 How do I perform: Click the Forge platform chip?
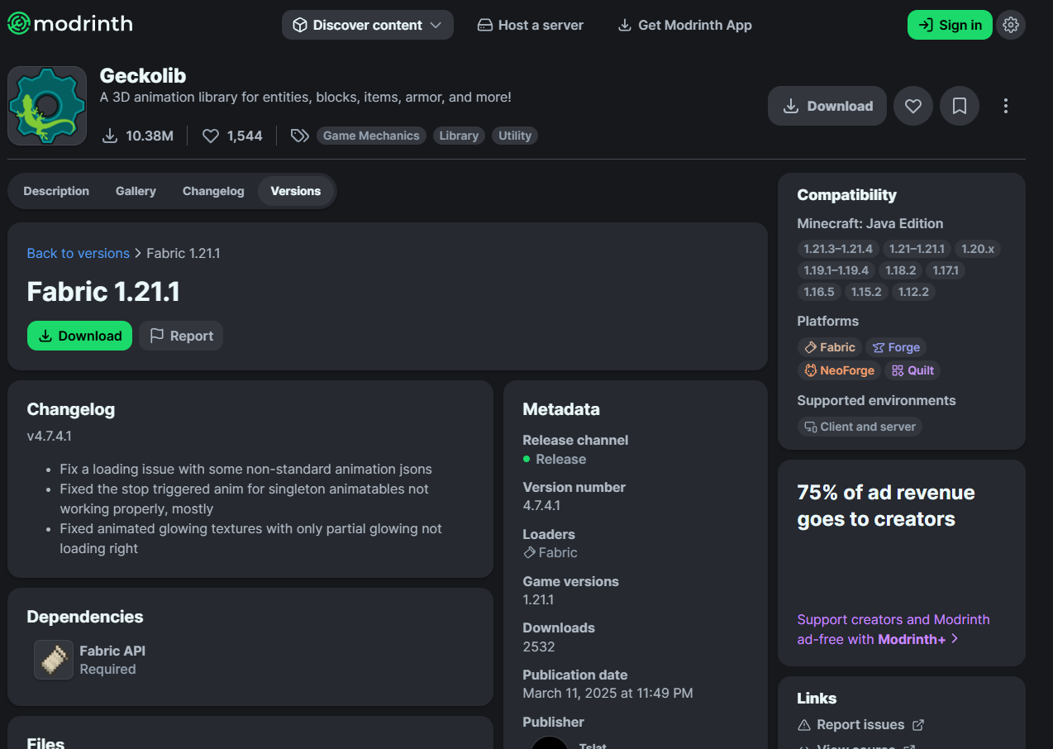(x=896, y=347)
